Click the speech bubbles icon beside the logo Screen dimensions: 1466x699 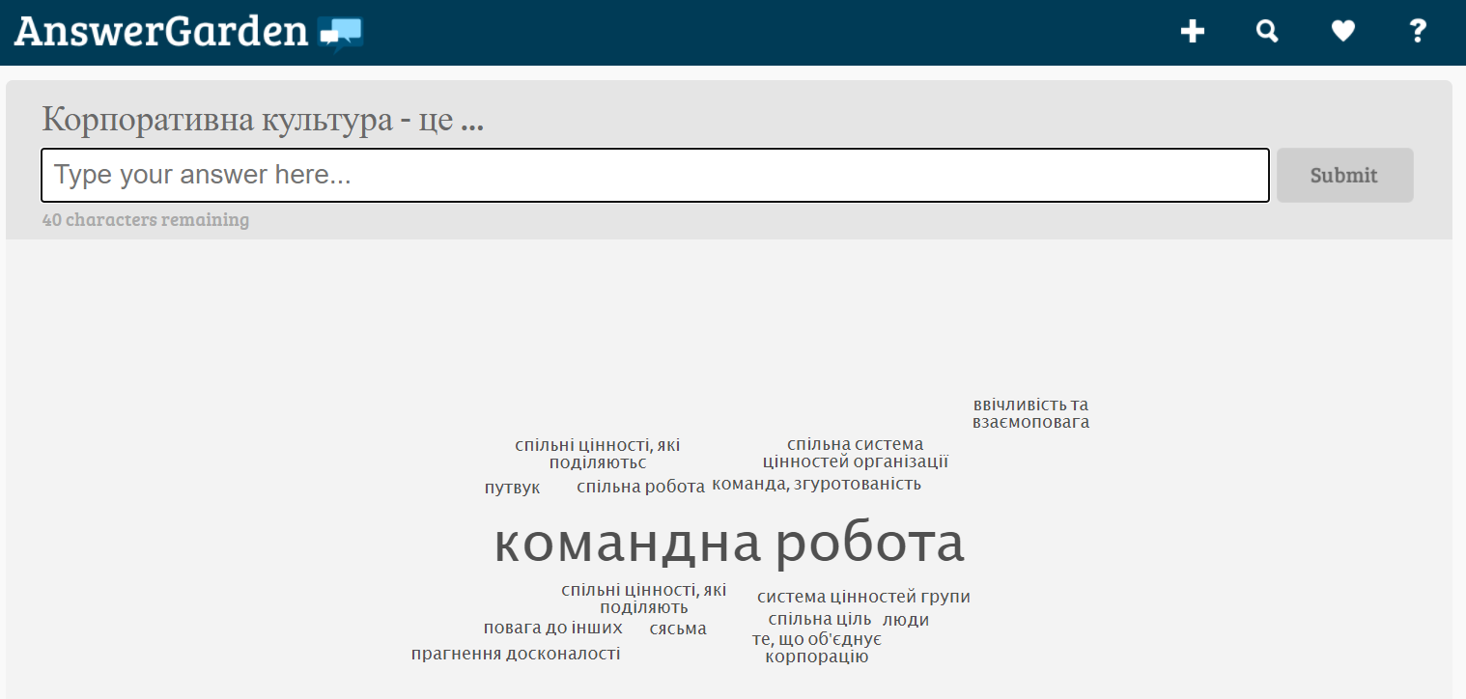pos(340,32)
